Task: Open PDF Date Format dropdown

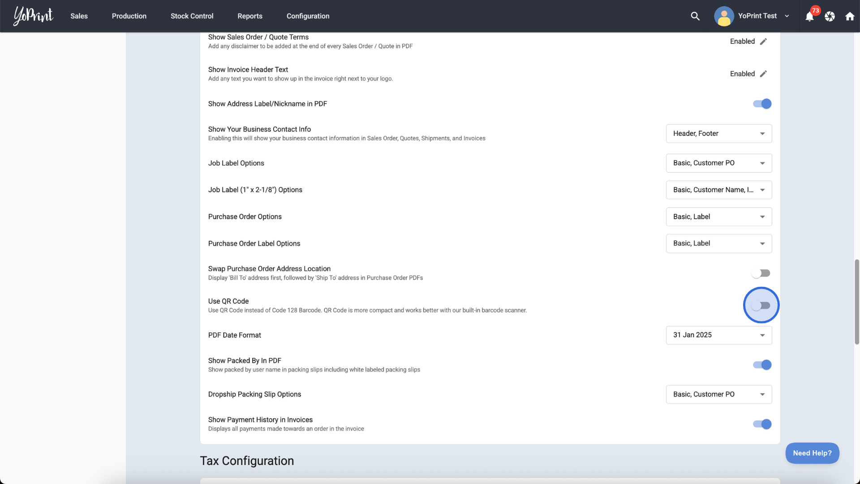Action: (x=719, y=335)
